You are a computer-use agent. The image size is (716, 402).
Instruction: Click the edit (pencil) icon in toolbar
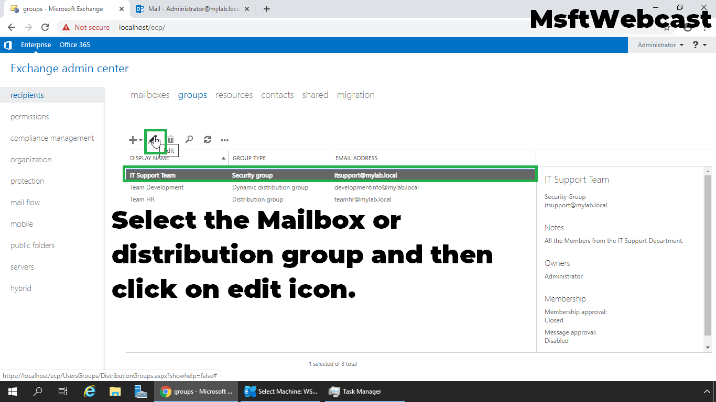coord(155,140)
